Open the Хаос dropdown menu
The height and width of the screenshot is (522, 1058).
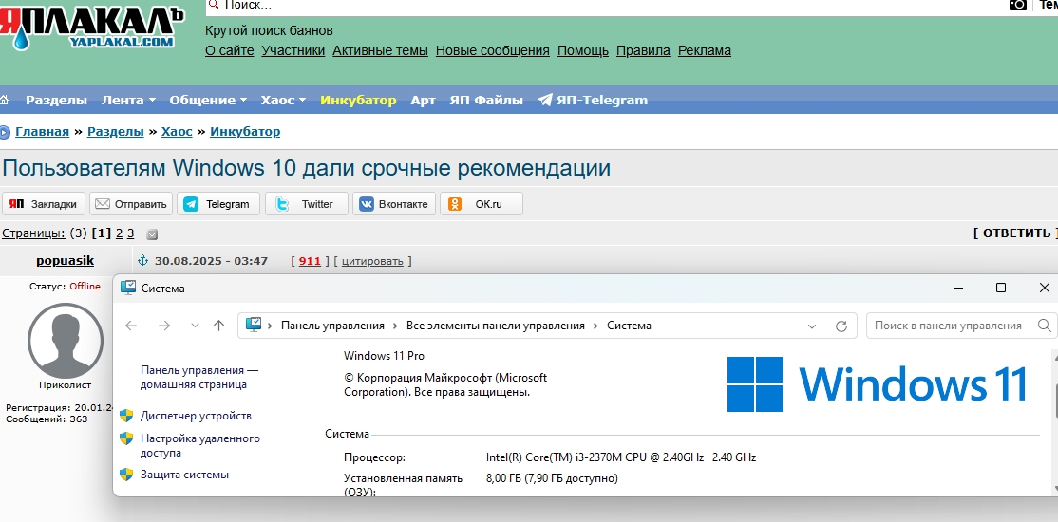pyautogui.click(x=283, y=100)
